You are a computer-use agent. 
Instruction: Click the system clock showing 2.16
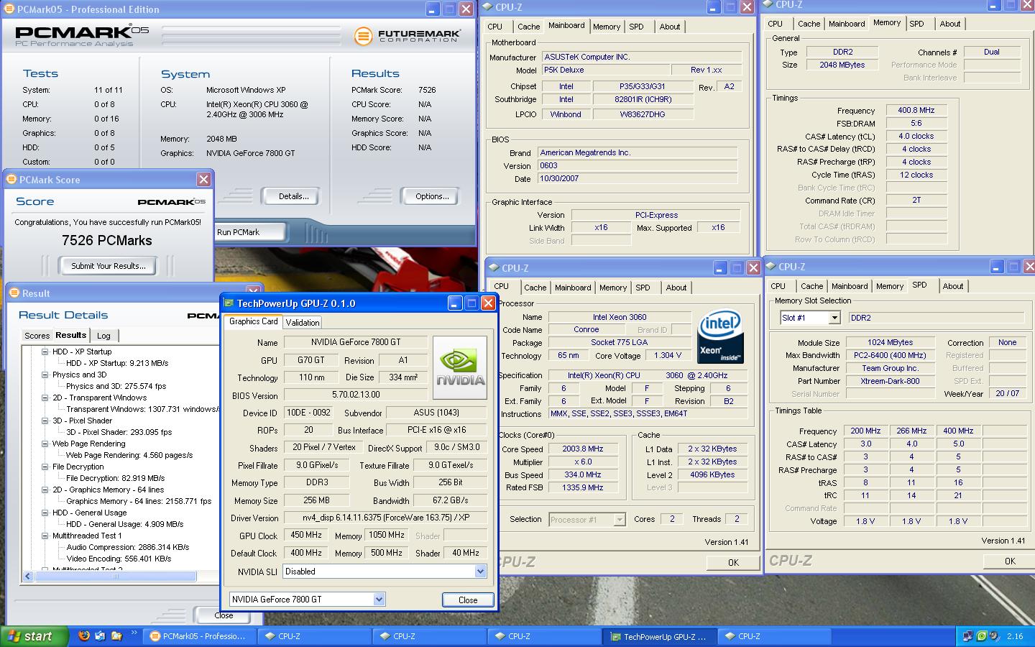1015,636
